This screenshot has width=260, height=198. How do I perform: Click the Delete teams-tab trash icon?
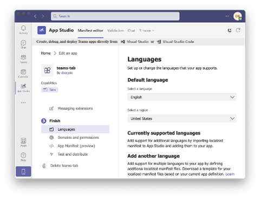(x=44, y=165)
